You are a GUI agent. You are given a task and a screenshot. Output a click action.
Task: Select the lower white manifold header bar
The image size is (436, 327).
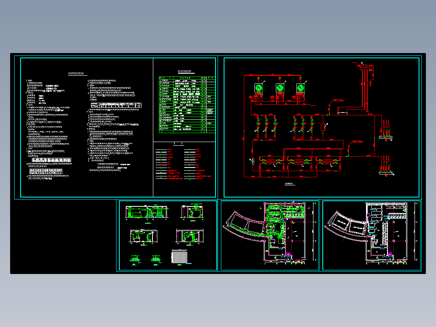click(x=385, y=173)
